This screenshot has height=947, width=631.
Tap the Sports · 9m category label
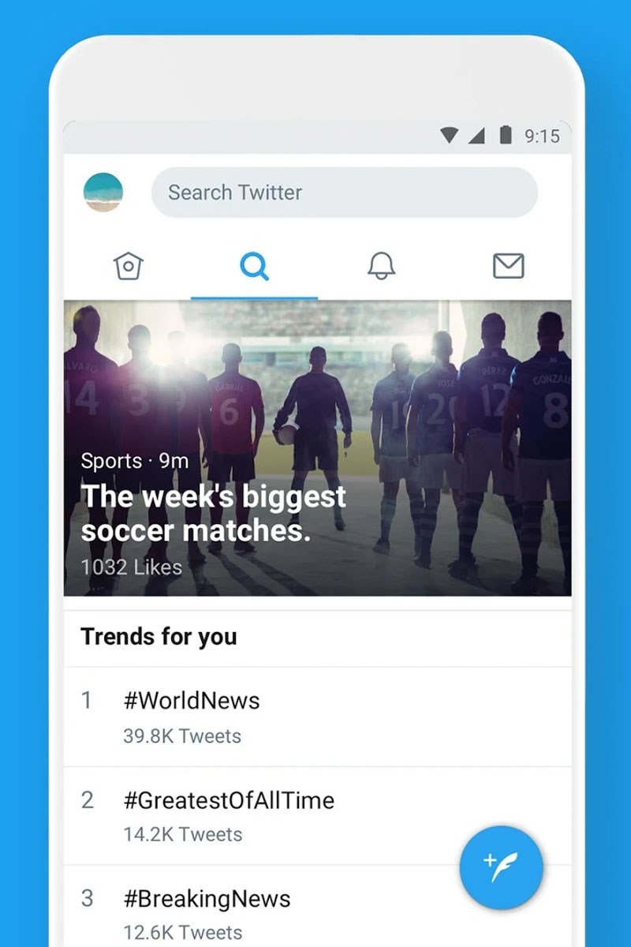(x=133, y=461)
